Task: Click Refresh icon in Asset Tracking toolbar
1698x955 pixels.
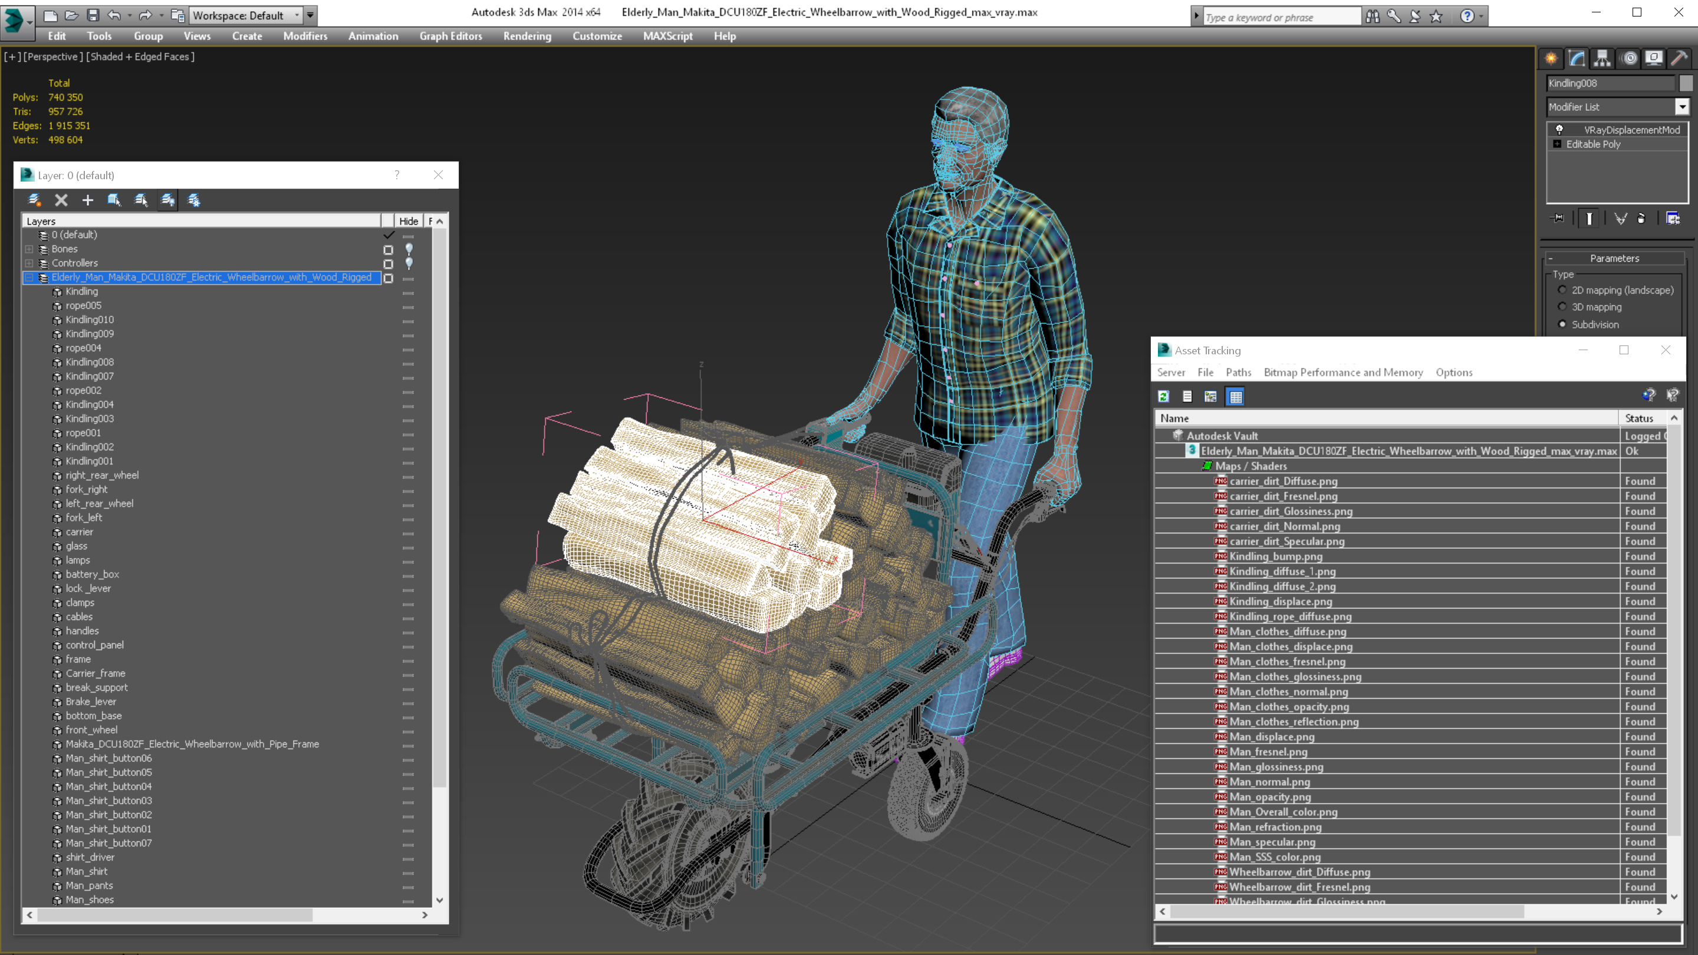Action: click(1163, 397)
